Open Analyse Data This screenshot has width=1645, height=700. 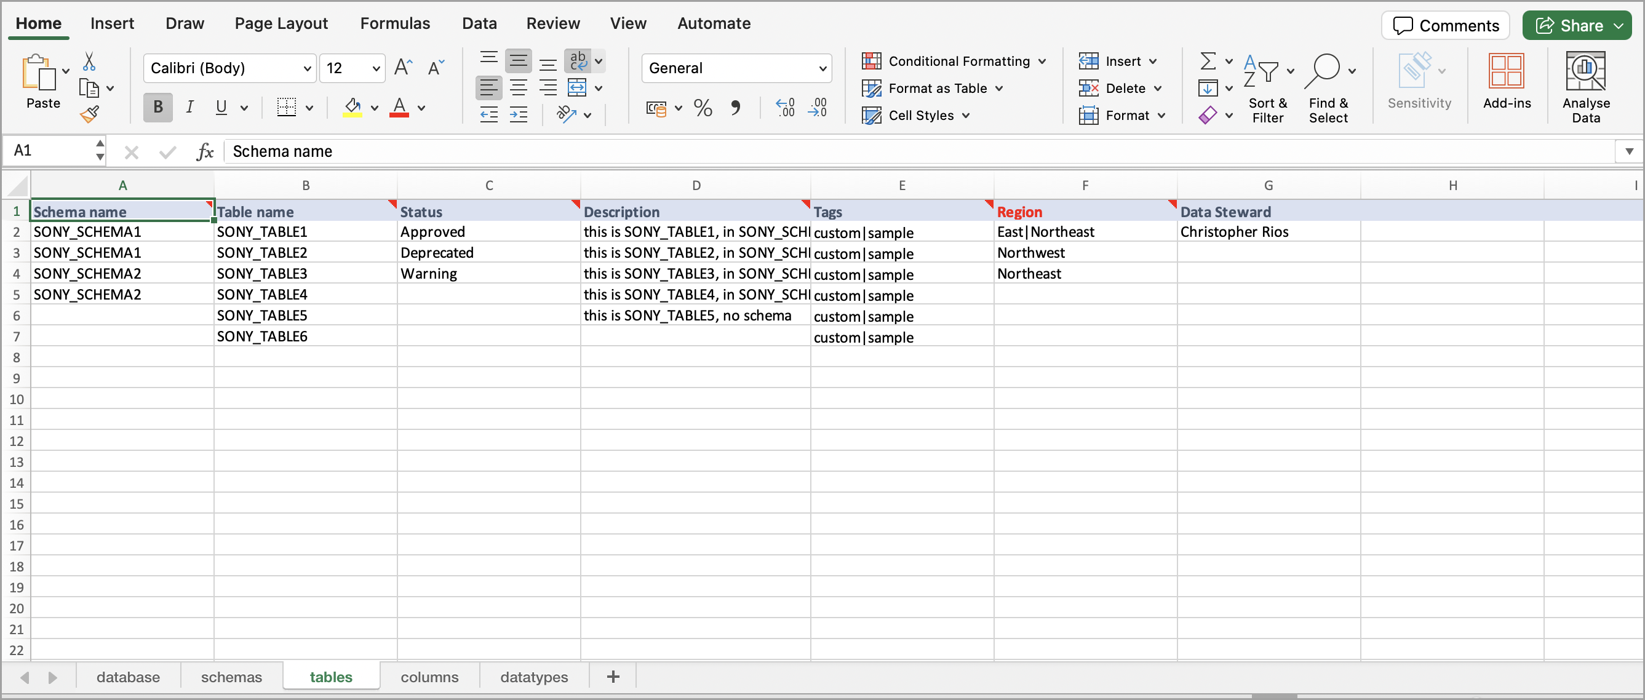[x=1586, y=87]
